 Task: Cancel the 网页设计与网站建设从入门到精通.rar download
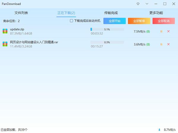click(x=168, y=44)
